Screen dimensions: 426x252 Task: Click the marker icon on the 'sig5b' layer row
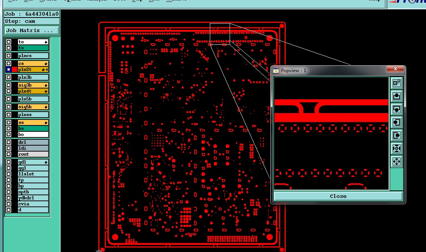(x=46, y=107)
